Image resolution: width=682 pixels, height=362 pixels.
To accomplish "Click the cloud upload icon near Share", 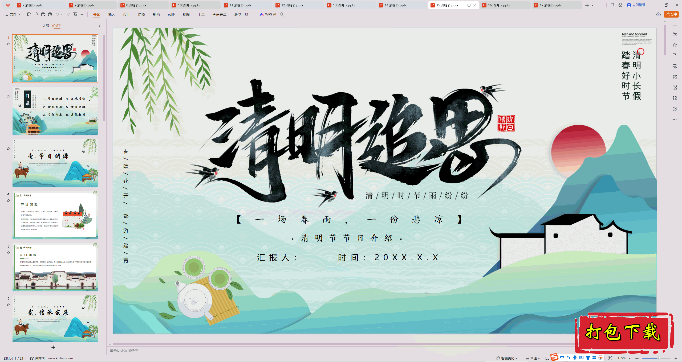I will pos(659,15).
